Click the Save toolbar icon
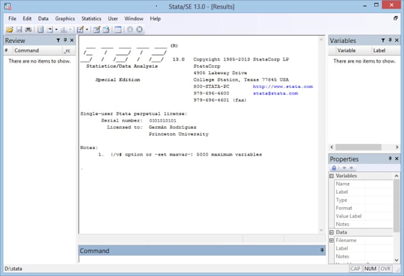Image resolution: width=404 pixels, height=276 pixels. click(x=19, y=30)
